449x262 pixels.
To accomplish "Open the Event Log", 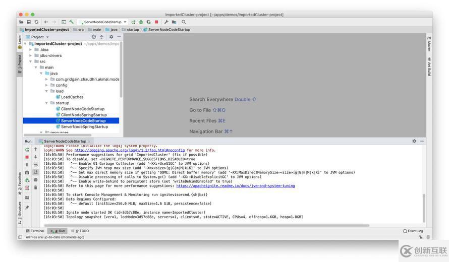I will [x=413, y=231].
